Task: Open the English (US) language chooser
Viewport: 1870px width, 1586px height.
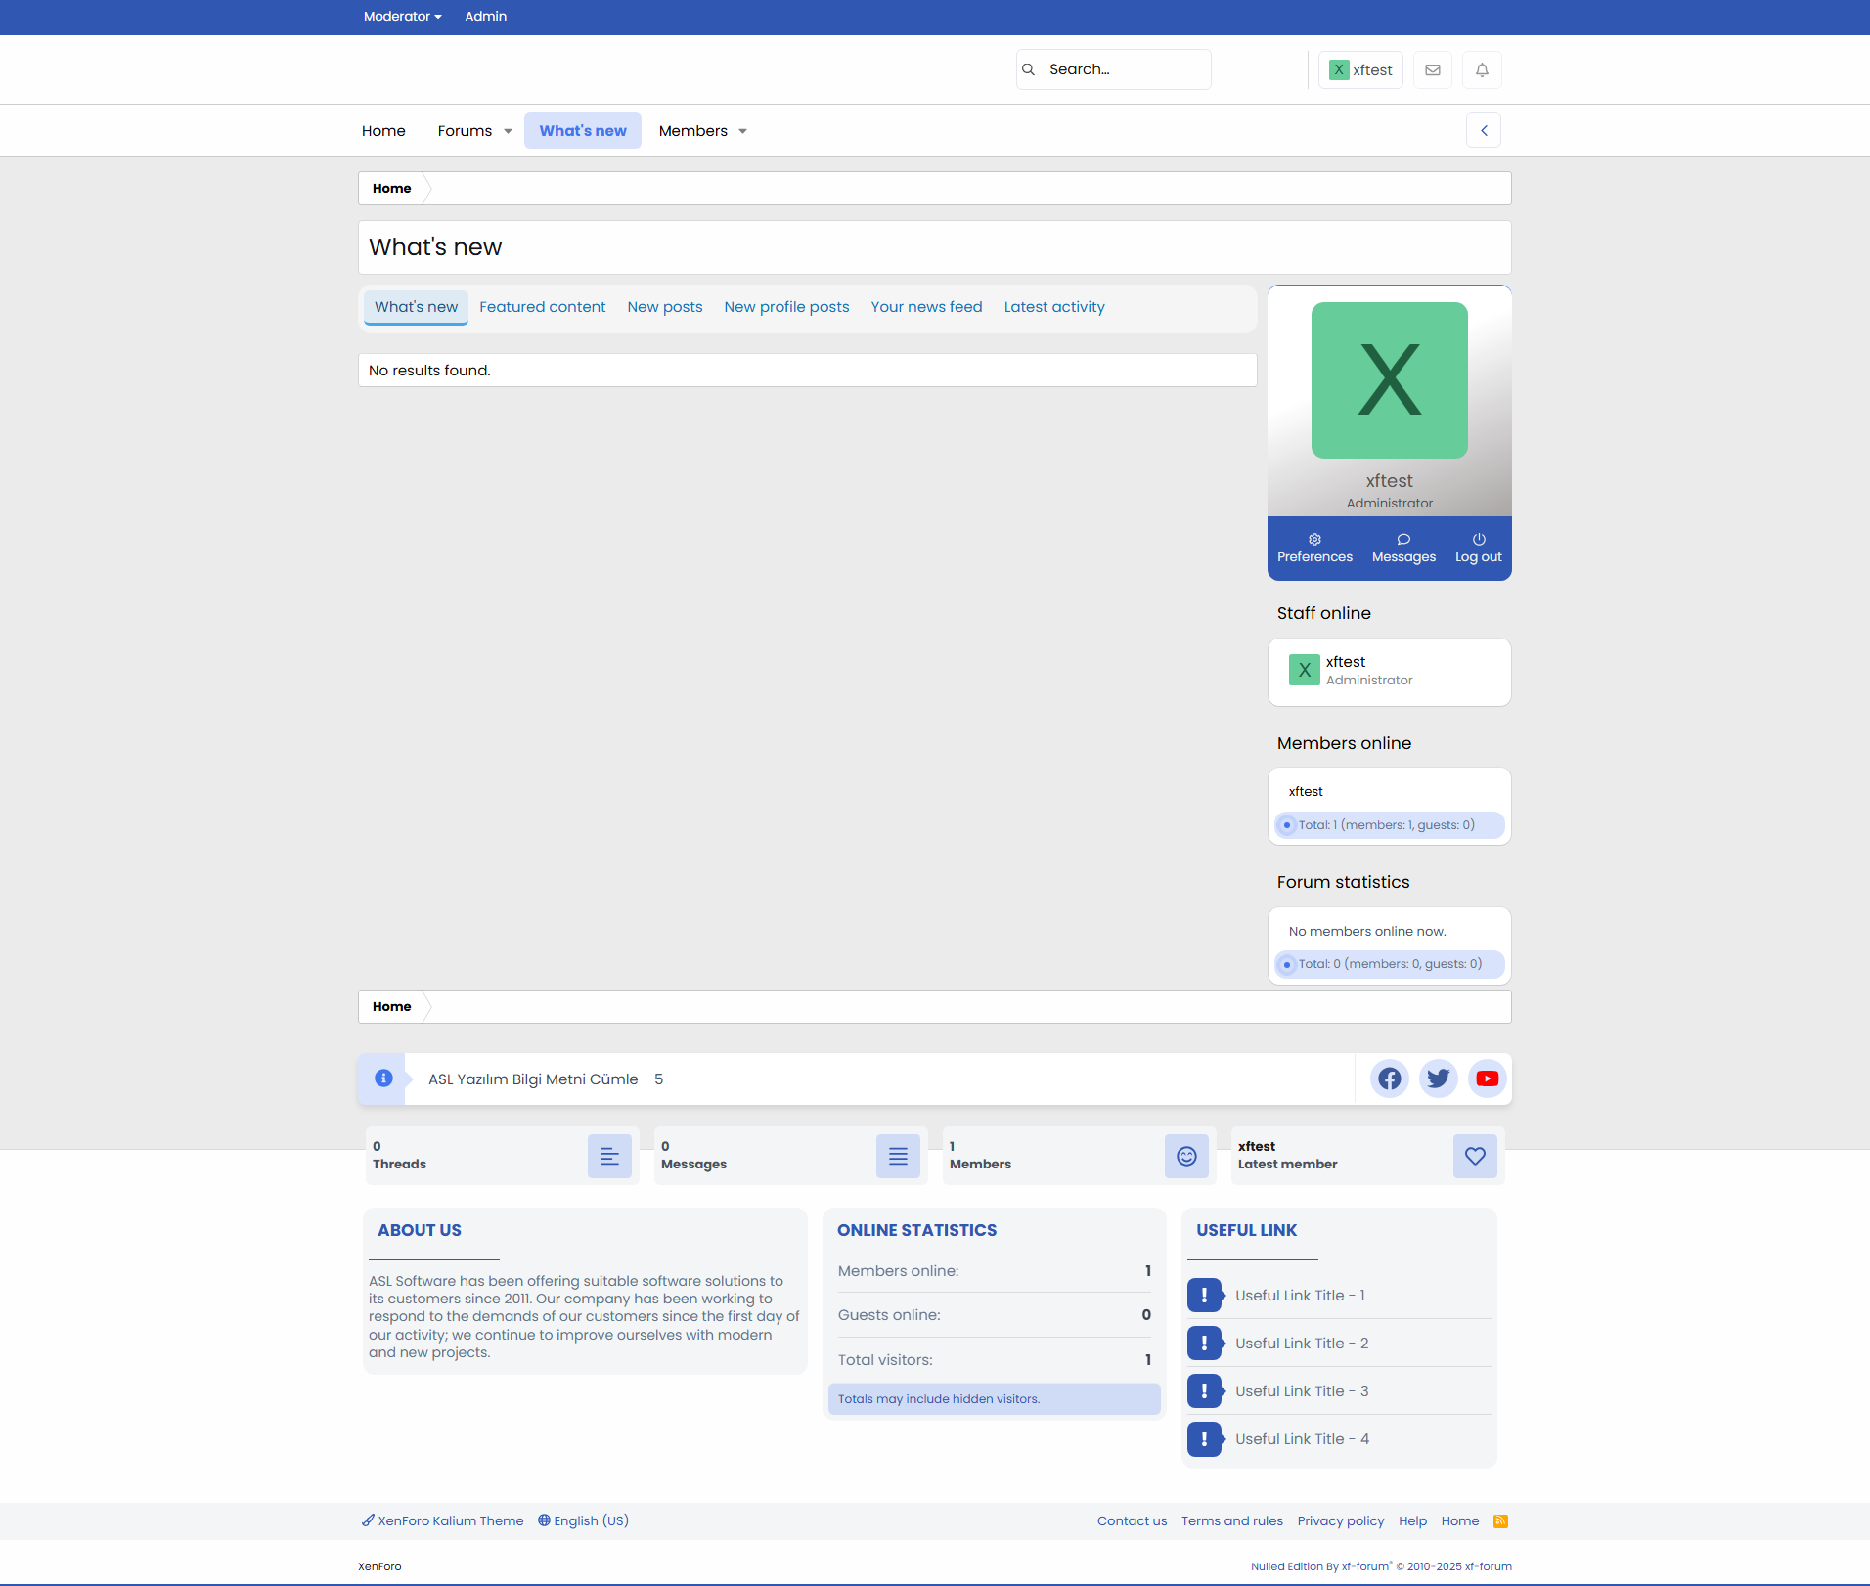Action: point(584,1521)
